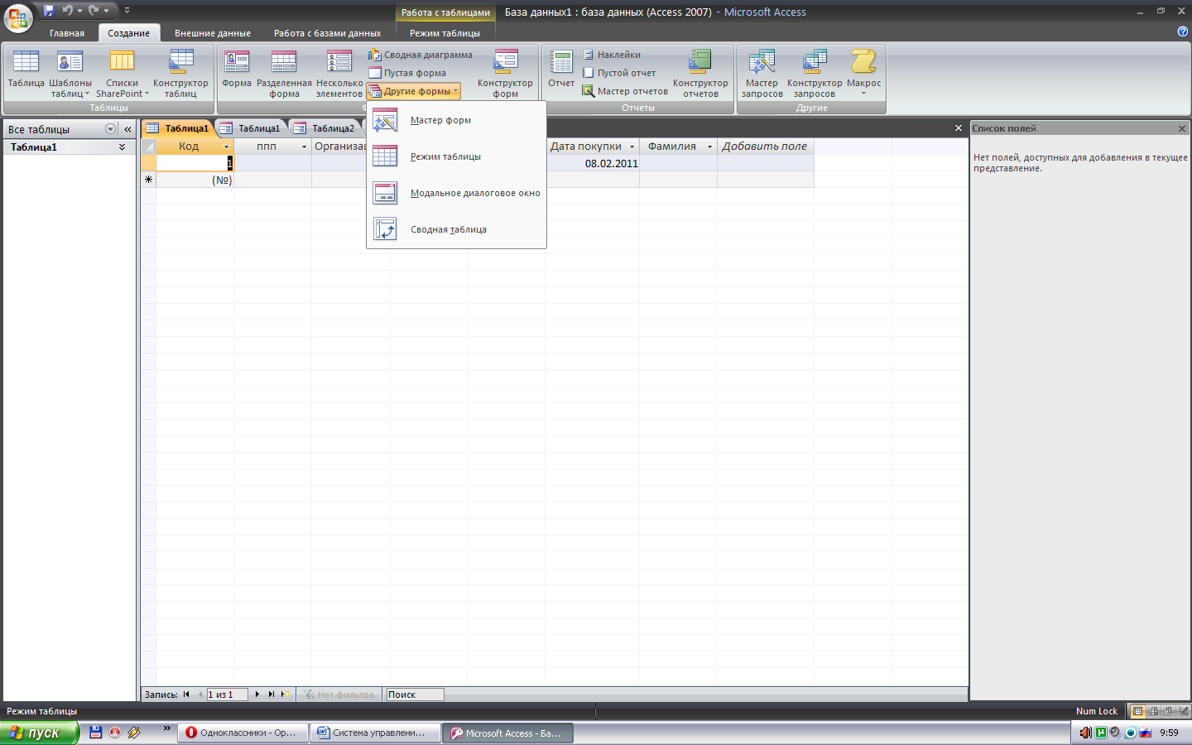This screenshot has width=1192, height=745.
Task: Undo the last action
Action: coord(68,11)
